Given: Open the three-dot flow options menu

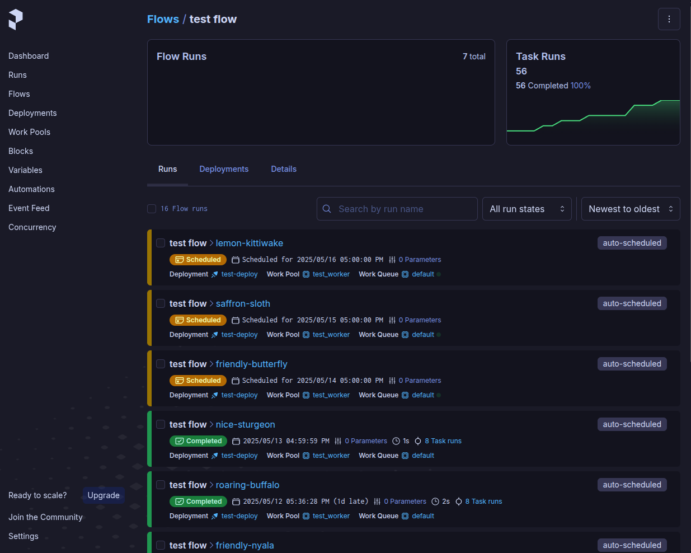Looking at the screenshot, I should 669,19.
